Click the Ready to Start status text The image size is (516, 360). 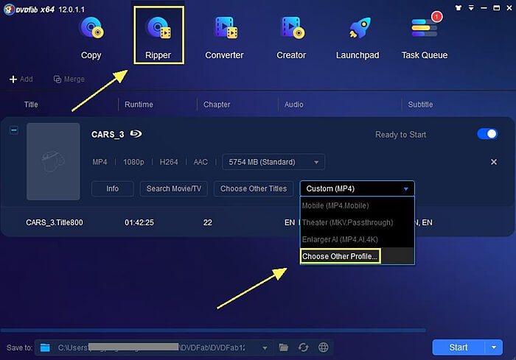[x=400, y=135]
